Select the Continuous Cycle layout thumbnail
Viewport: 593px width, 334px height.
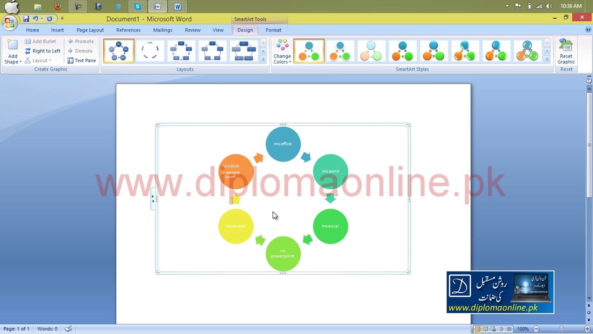click(x=244, y=51)
